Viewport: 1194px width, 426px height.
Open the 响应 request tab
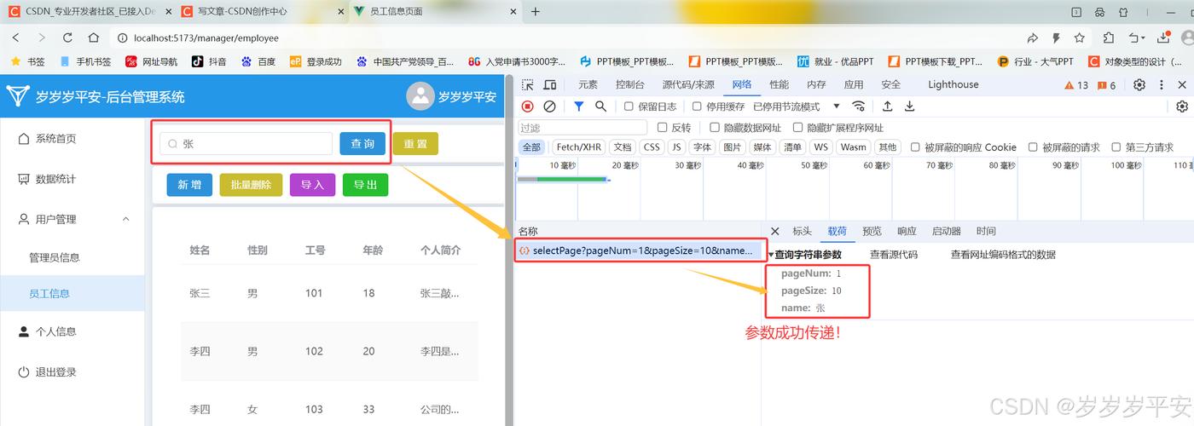(x=907, y=231)
